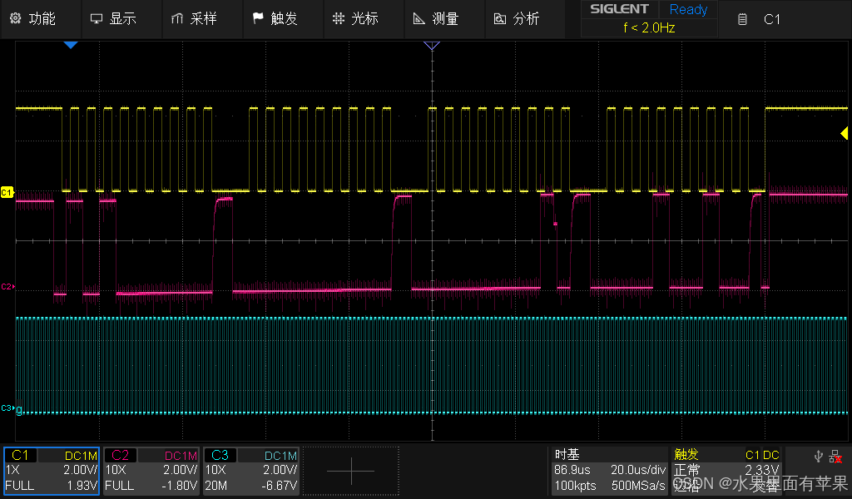Click the USB connection status icon
This screenshot has width=852, height=499.
(x=819, y=456)
